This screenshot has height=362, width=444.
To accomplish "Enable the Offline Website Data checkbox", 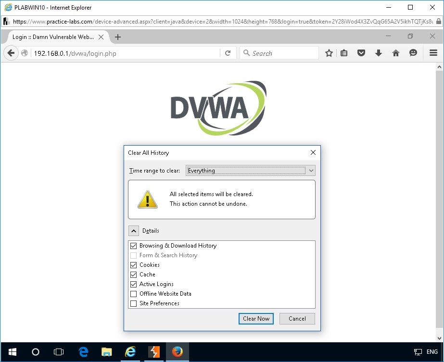I will point(134,294).
